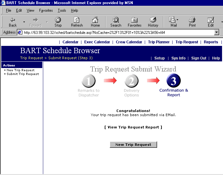
Task: Open the Sys Info link
Action: point(178,58)
